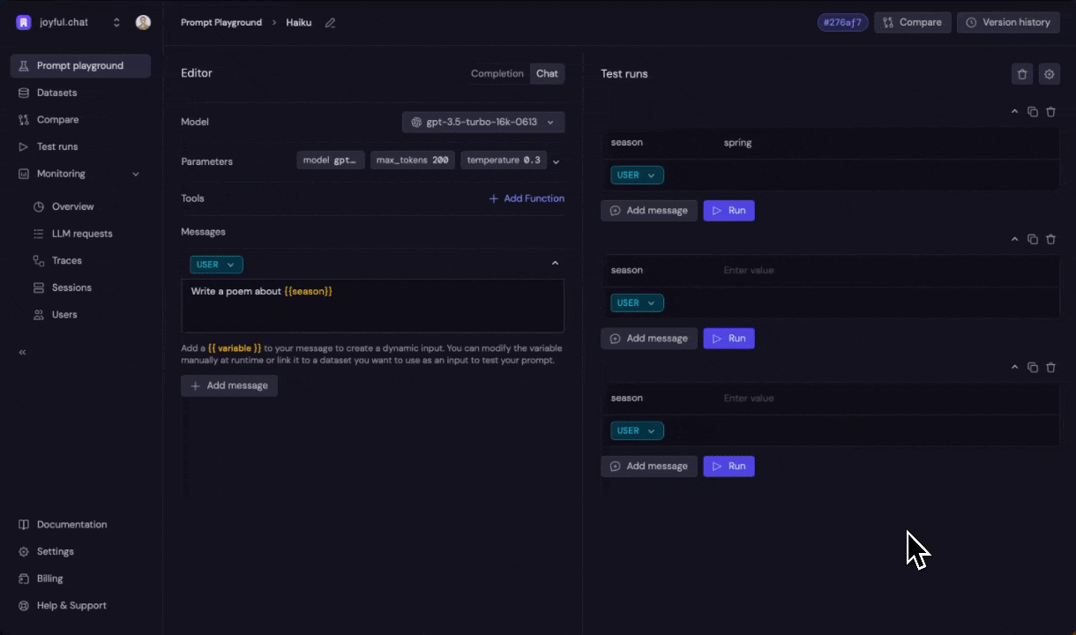The height and width of the screenshot is (635, 1076).
Task: Collapse the third test run
Action: tap(1014, 367)
